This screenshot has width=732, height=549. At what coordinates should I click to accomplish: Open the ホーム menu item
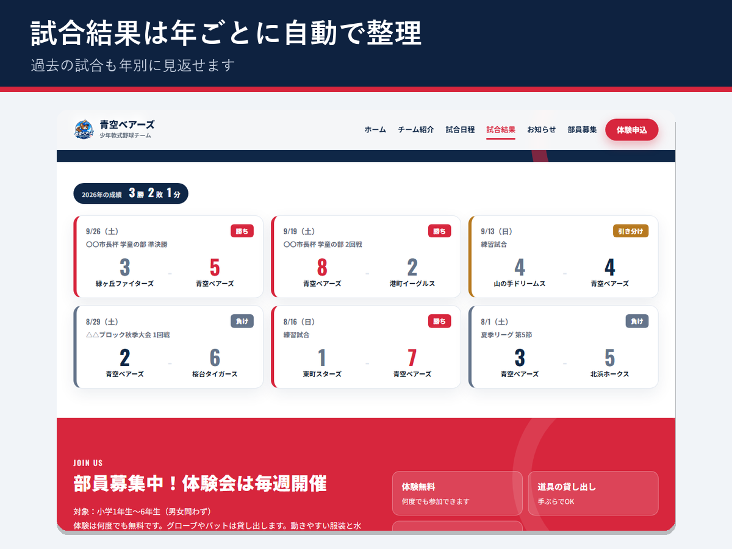tap(375, 129)
